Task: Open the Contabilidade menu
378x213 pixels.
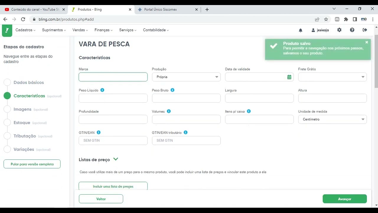Action: coord(156,30)
